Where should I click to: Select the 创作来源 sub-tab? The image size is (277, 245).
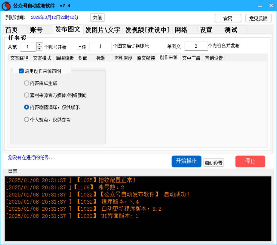point(169,57)
